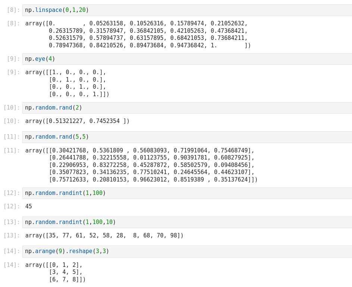Click the output prompt [13] beside integer array
Screen dimensions: 352x287
pyautogui.click(x=12, y=236)
